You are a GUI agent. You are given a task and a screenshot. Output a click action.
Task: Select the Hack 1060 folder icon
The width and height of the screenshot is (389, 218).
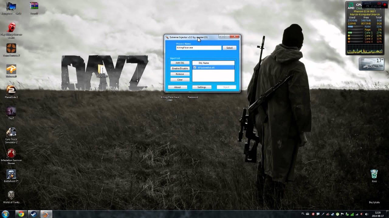[x=102, y=71]
